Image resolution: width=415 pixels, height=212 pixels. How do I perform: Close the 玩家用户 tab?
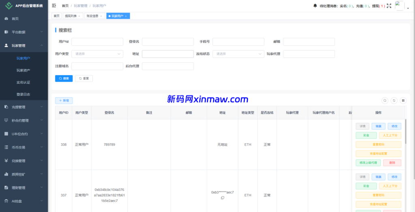126,16
